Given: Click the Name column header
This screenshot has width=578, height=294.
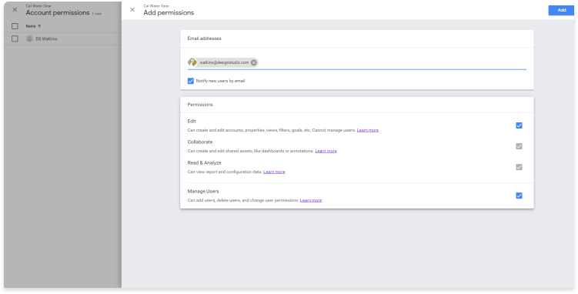Looking at the screenshot, I should click(31, 26).
